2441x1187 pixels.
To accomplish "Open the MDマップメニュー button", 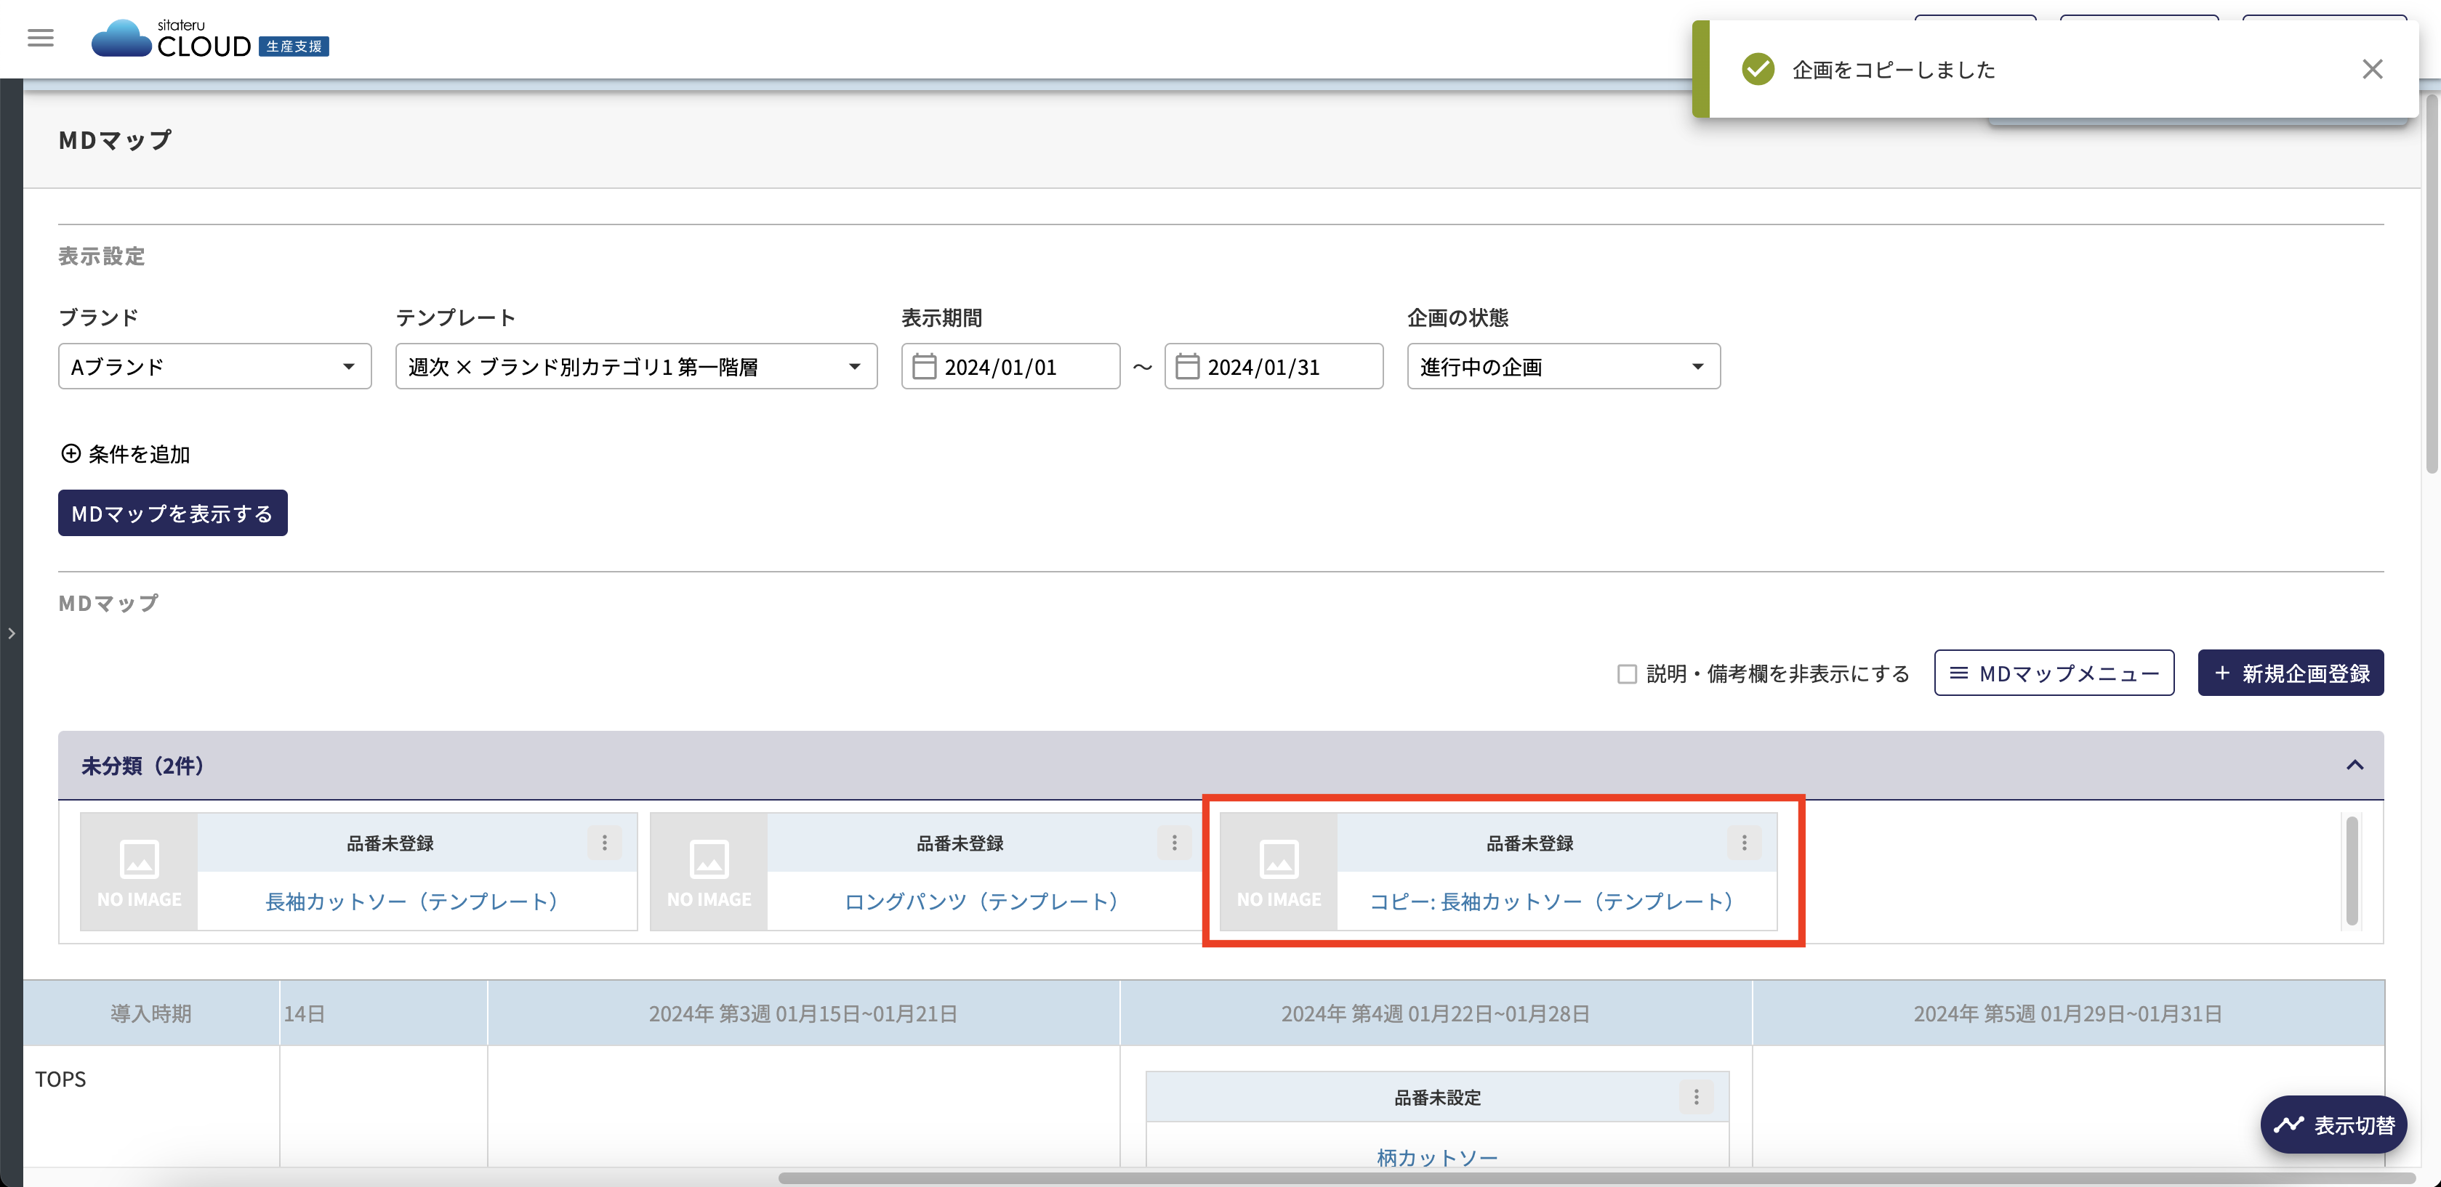I will (x=2054, y=673).
